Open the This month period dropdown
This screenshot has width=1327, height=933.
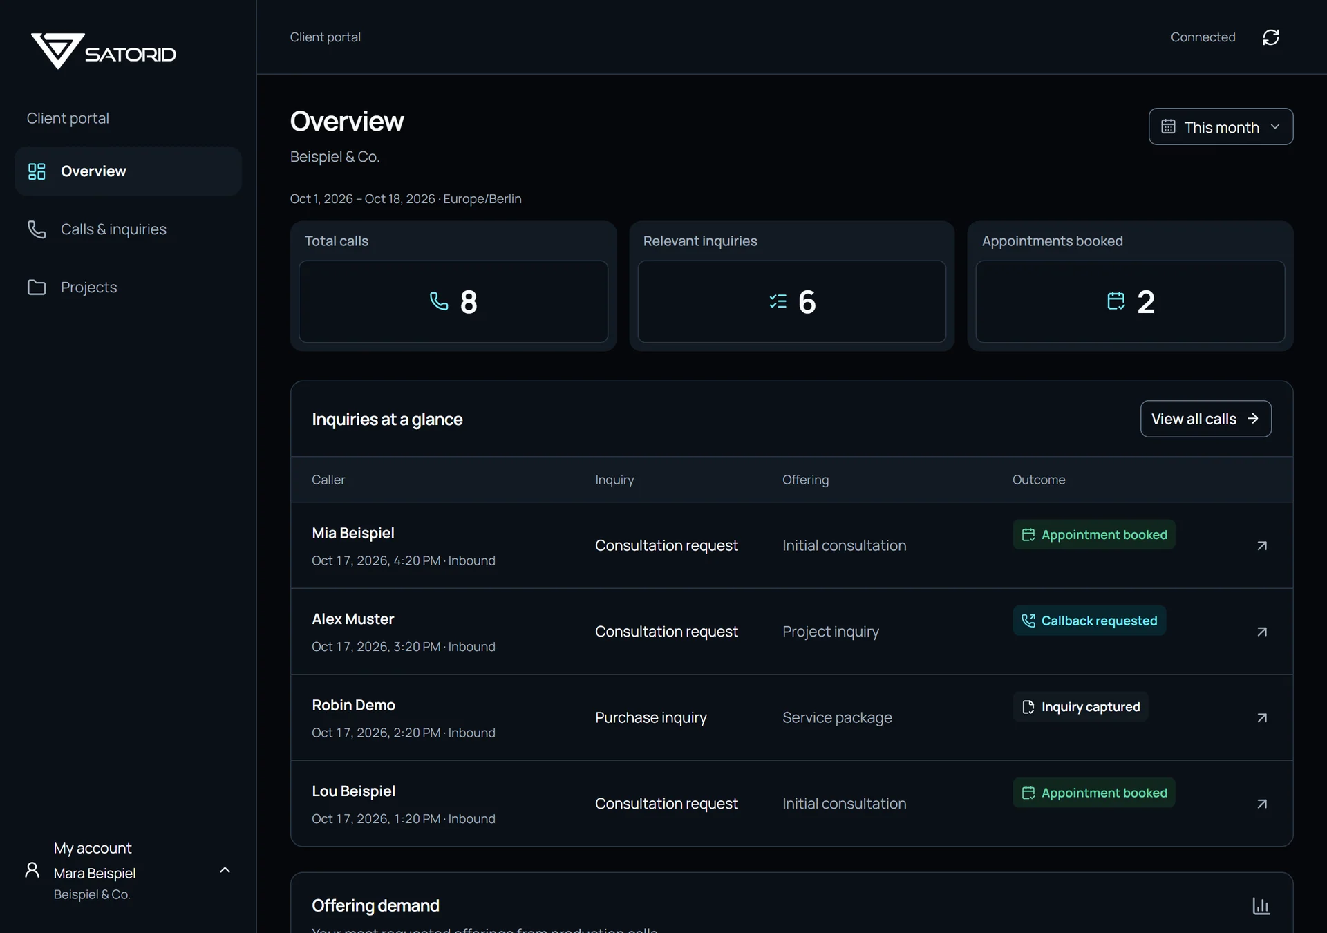click(x=1221, y=126)
